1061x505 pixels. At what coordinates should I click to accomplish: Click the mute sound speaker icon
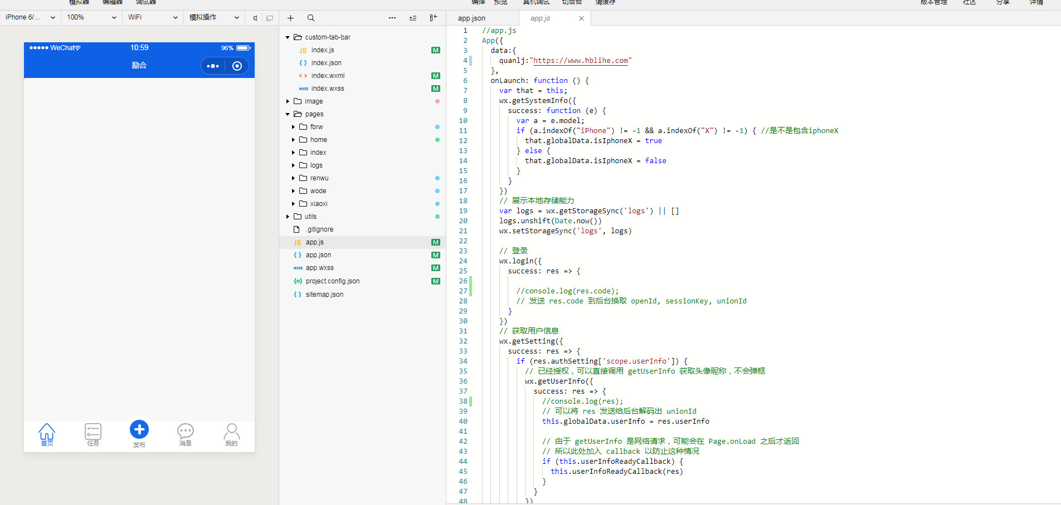tap(255, 18)
